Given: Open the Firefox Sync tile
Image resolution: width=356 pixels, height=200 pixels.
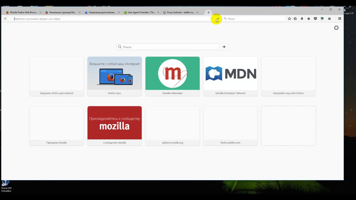Looking at the screenshot, I should pos(115,76).
